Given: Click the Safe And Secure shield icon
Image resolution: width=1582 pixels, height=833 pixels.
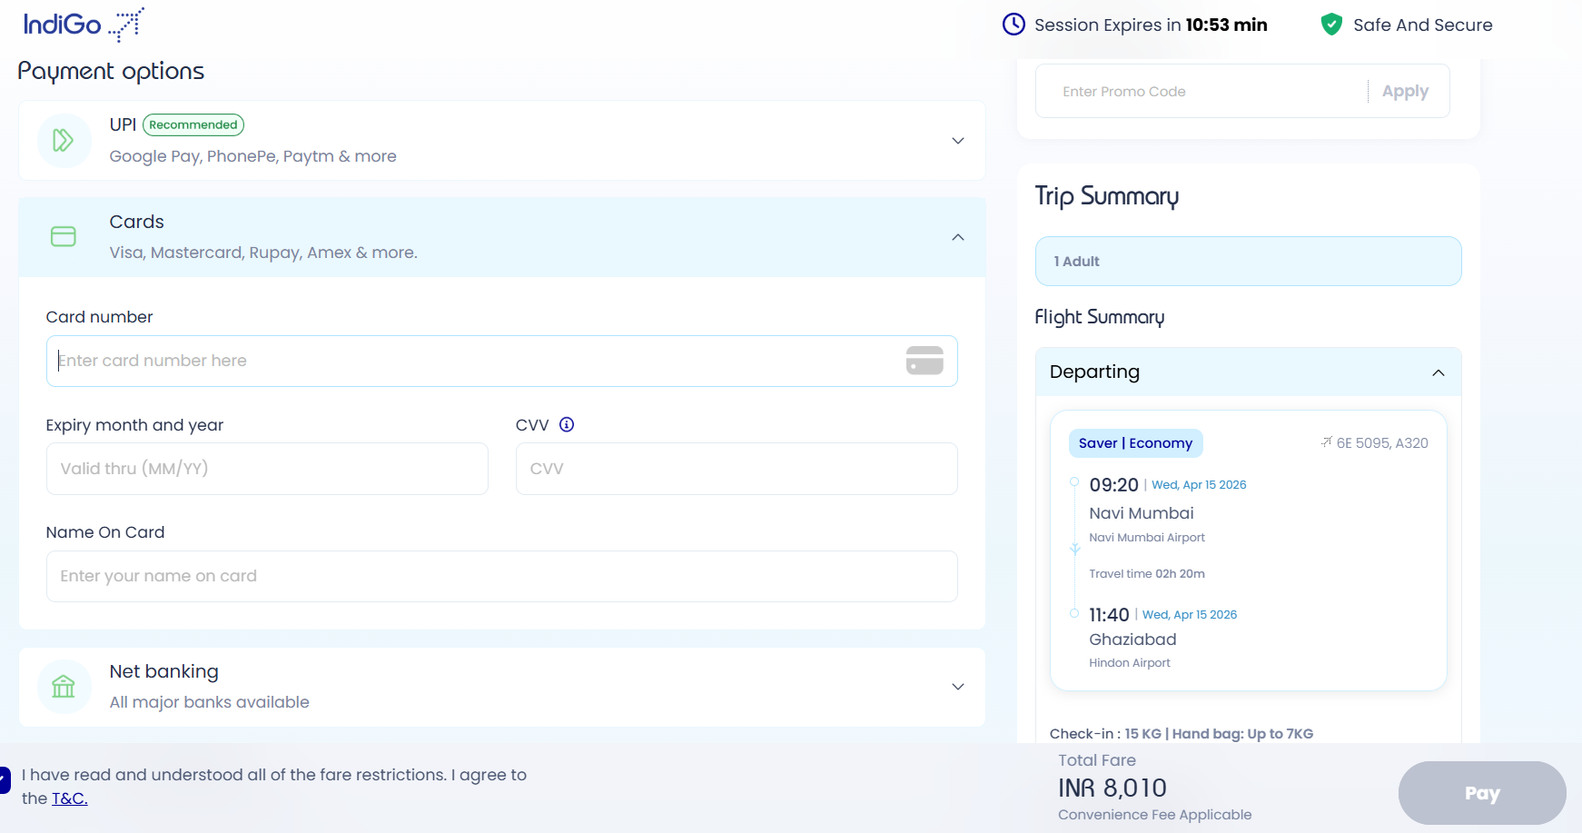Looking at the screenshot, I should 1331,25.
